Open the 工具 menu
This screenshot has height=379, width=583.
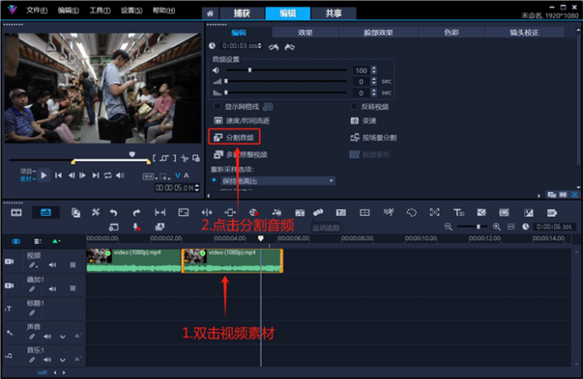click(x=99, y=10)
